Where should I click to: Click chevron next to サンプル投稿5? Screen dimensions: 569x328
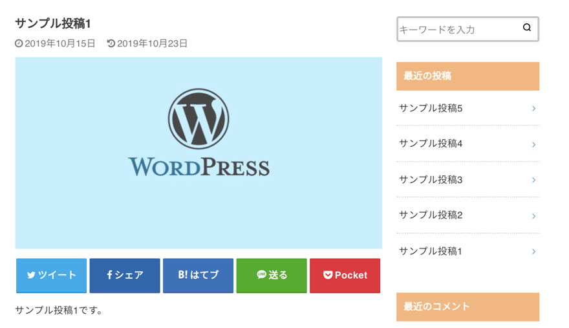click(x=533, y=109)
